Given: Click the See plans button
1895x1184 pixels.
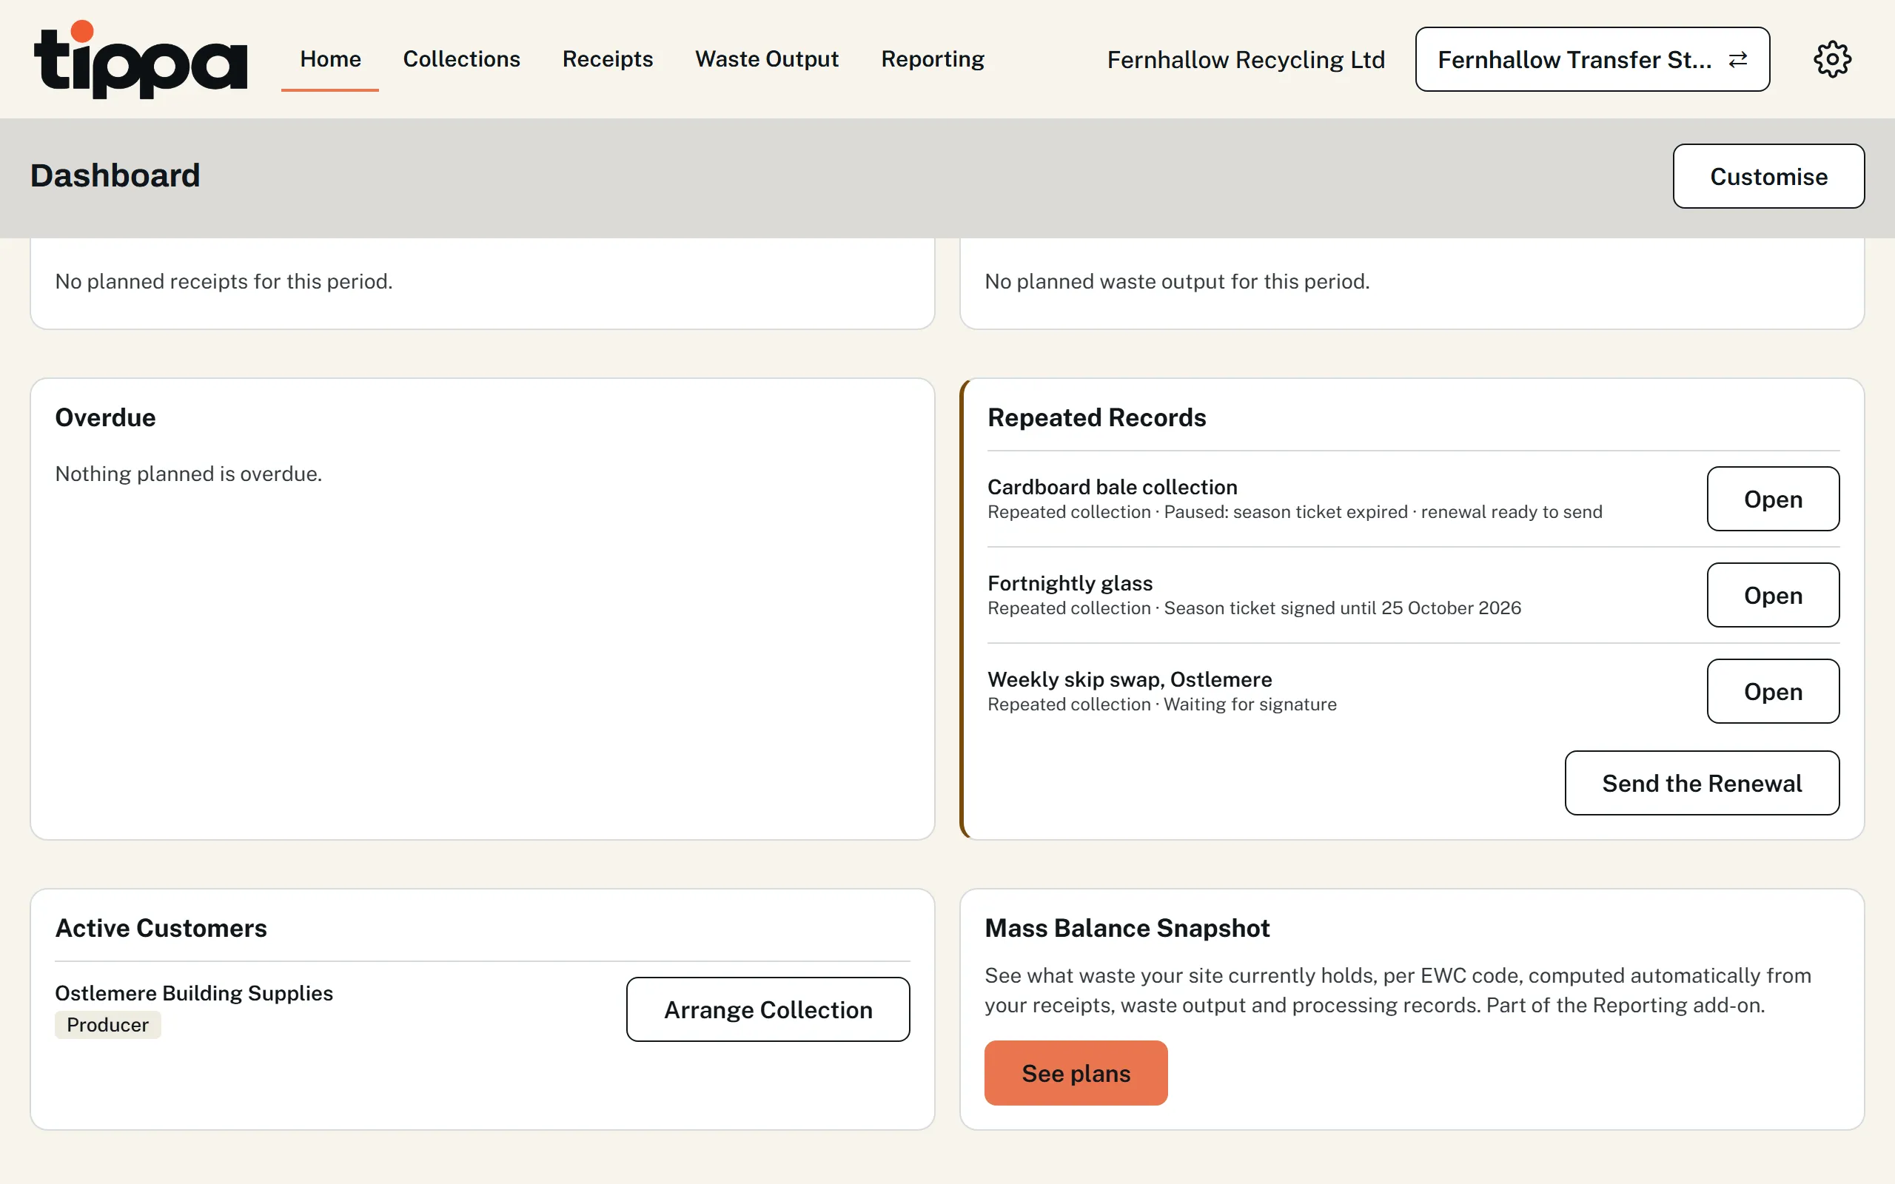Looking at the screenshot, I should tap(1076, 1073).
